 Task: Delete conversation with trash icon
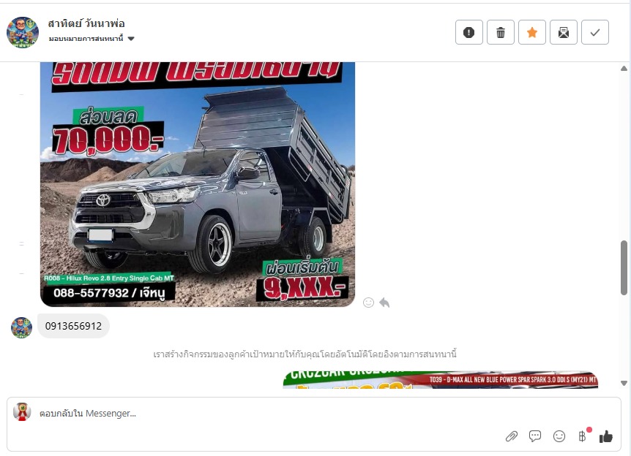(500, 32)
